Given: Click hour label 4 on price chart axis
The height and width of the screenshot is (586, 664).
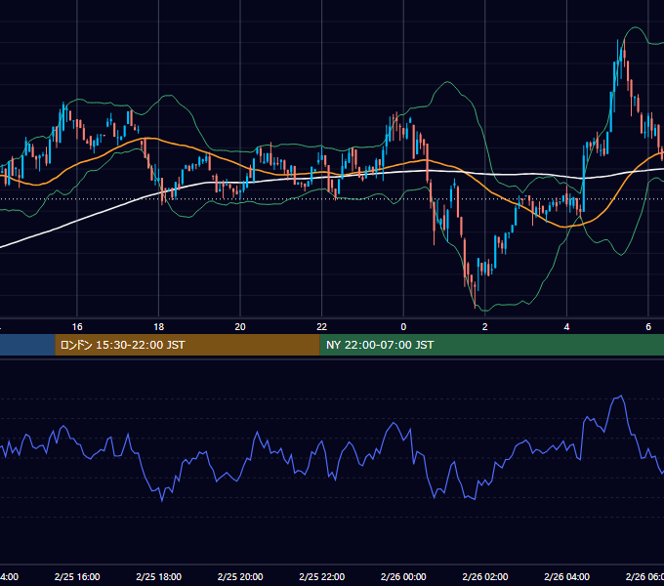Looking at the screenshot, I should [x=566, y=327].
